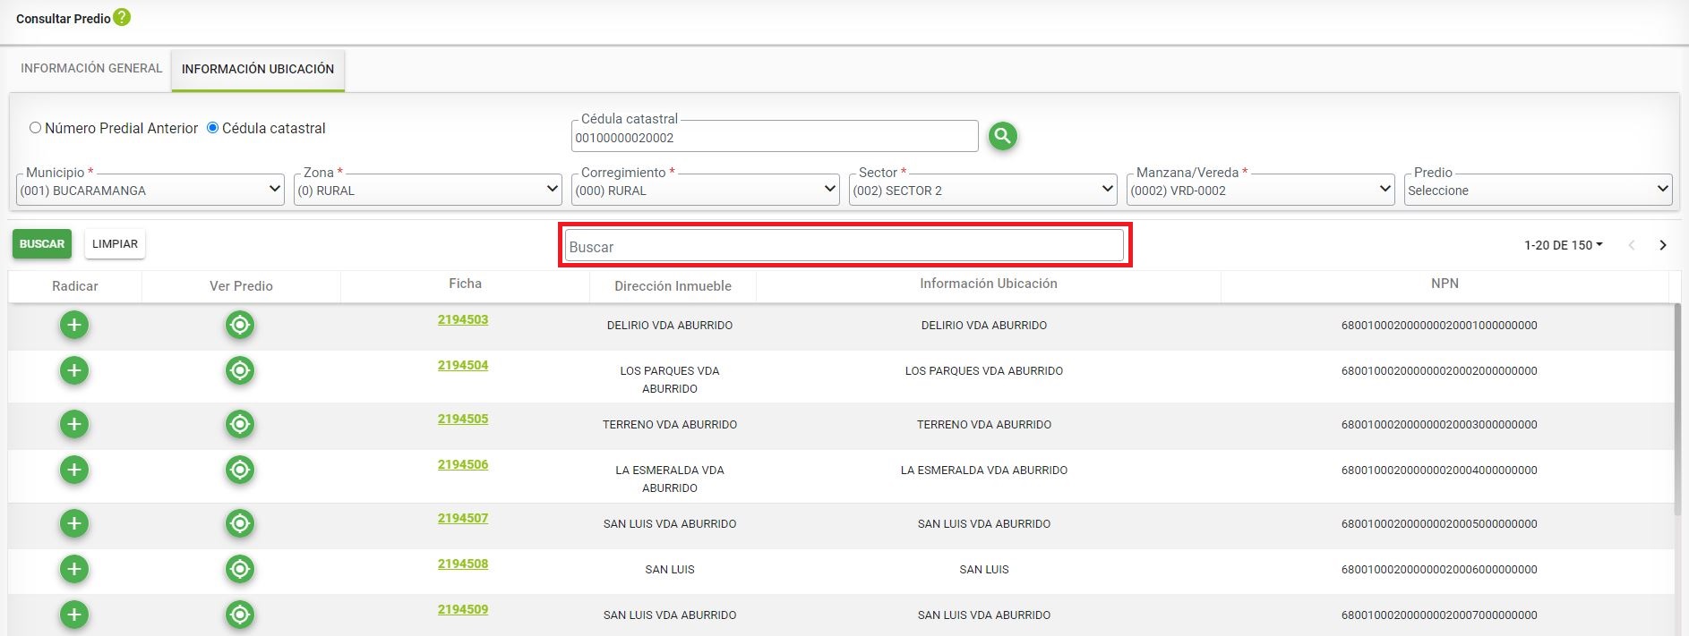Screen dimensions: 1689x636
Task: Click the Radicar column header
Action: (x=75, y=286)
